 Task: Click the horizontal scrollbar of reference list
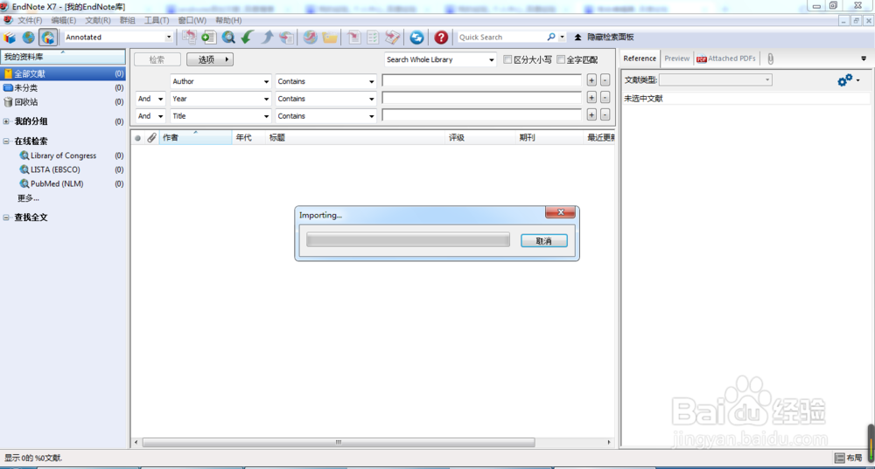click(x=338, y=442)
